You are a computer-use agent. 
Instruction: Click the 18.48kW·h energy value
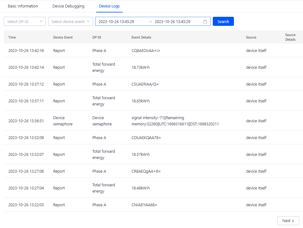(141, 188)
